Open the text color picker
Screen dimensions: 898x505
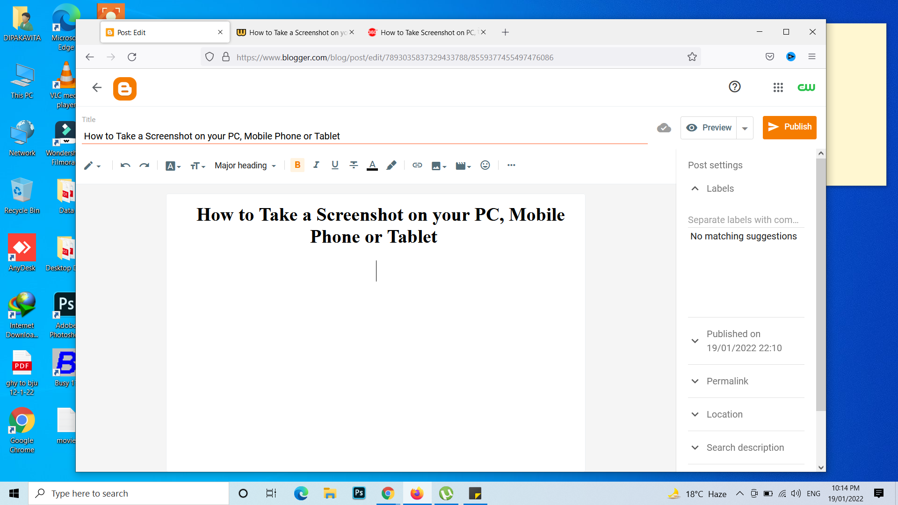pos(372,165)
